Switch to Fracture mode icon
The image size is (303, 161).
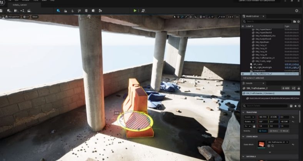[x=93, y=11]
